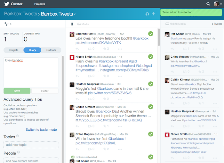Pause the tweet stream
The width and height of the screenshot is (224, 163).
pyautogui.click(x=72, y=24)
